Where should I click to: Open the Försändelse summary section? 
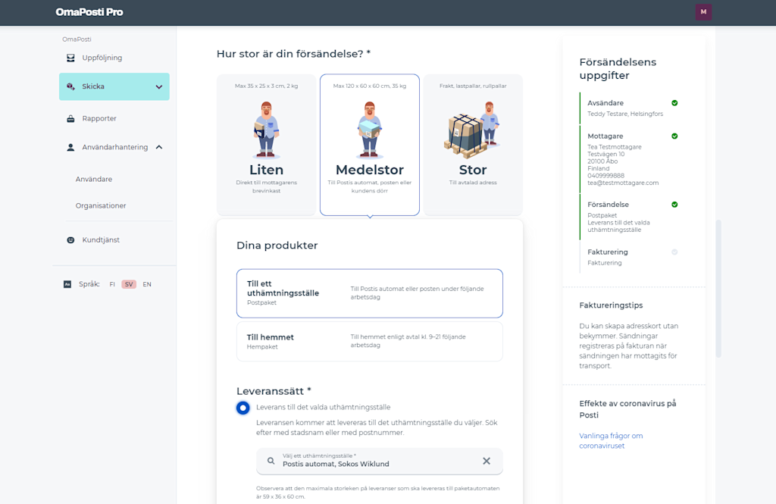coord(629,217)
